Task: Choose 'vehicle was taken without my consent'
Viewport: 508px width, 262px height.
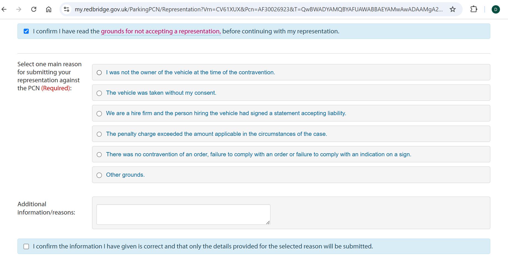Action: (99, 93)
